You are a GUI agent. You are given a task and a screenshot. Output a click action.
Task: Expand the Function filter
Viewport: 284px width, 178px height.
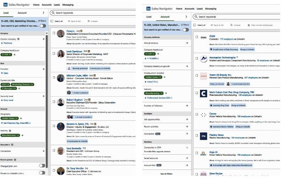pyautogui.click(x=44, y=69)
